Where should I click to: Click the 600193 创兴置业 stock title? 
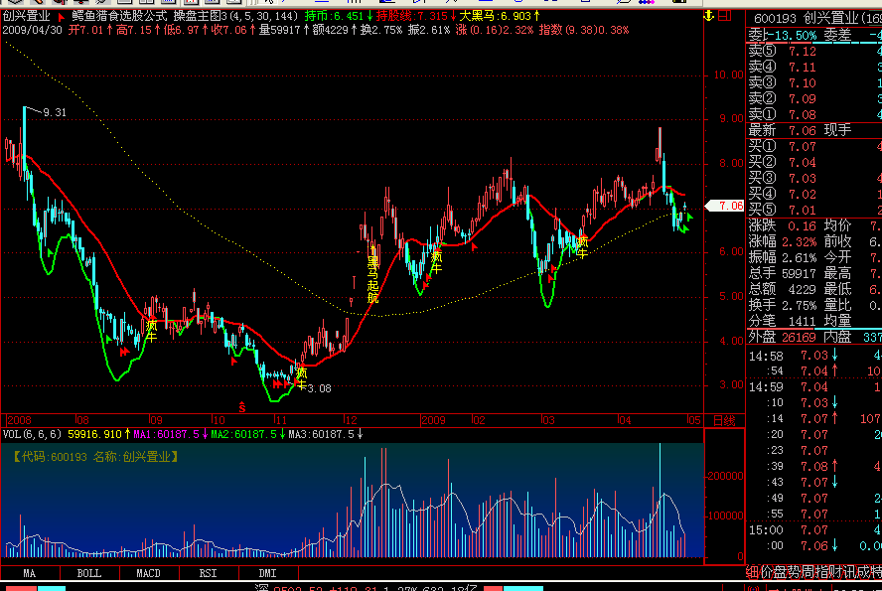coord(817,19)
